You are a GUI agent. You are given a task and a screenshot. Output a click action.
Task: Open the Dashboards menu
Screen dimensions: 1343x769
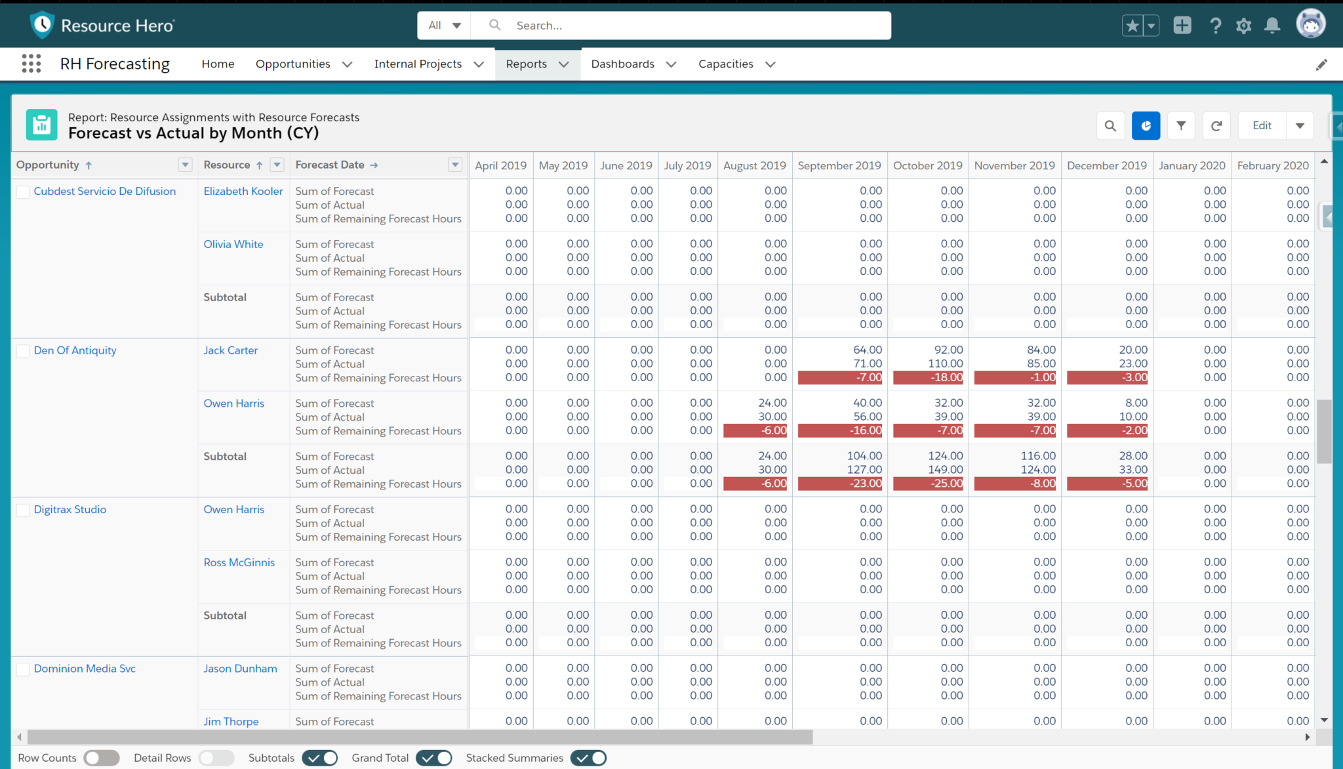(632, 64)
